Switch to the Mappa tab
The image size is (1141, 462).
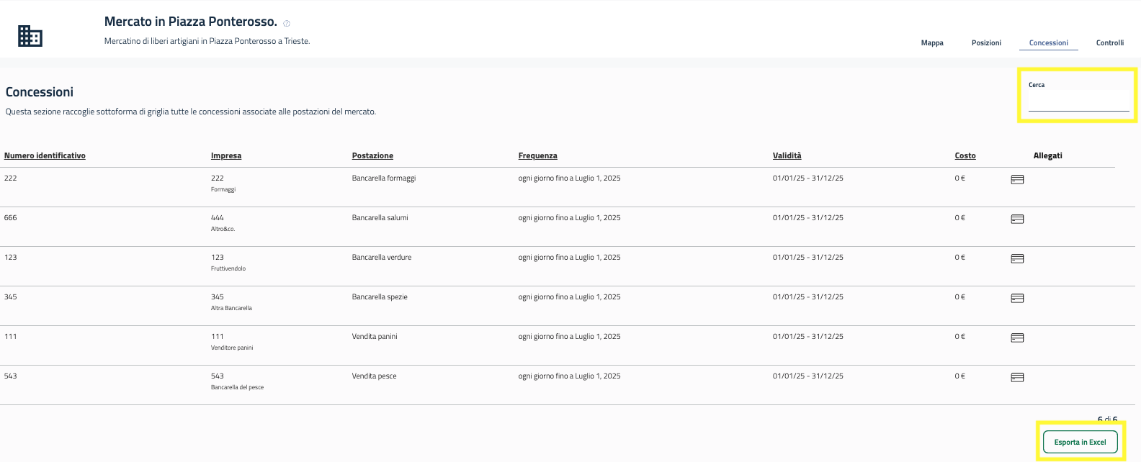coord(932,43)
